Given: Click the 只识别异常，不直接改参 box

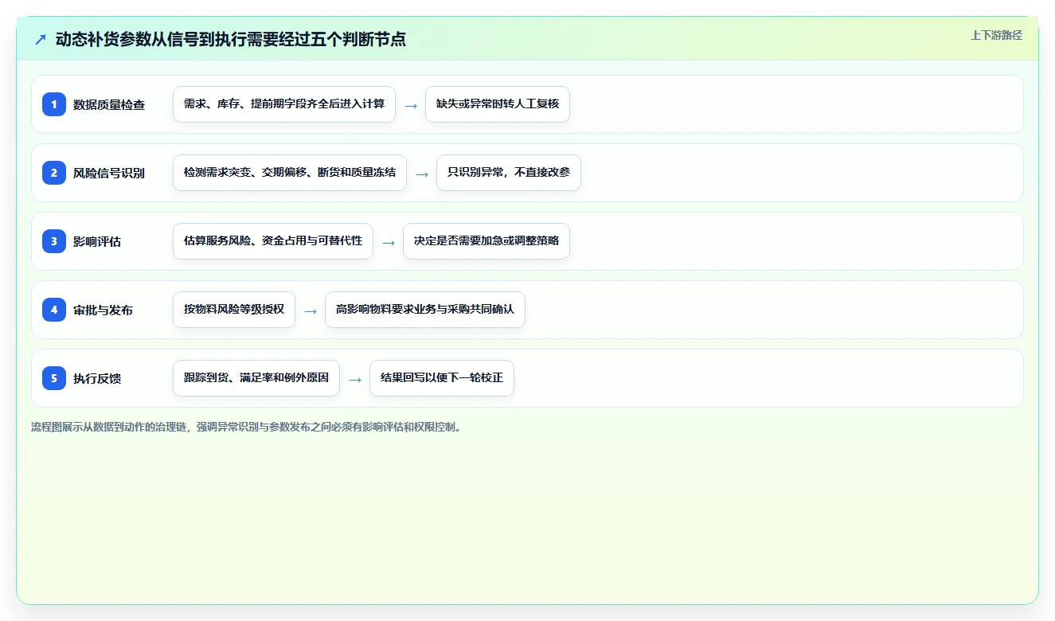Looking at the screenshot, I should click(x=509, y=173).
